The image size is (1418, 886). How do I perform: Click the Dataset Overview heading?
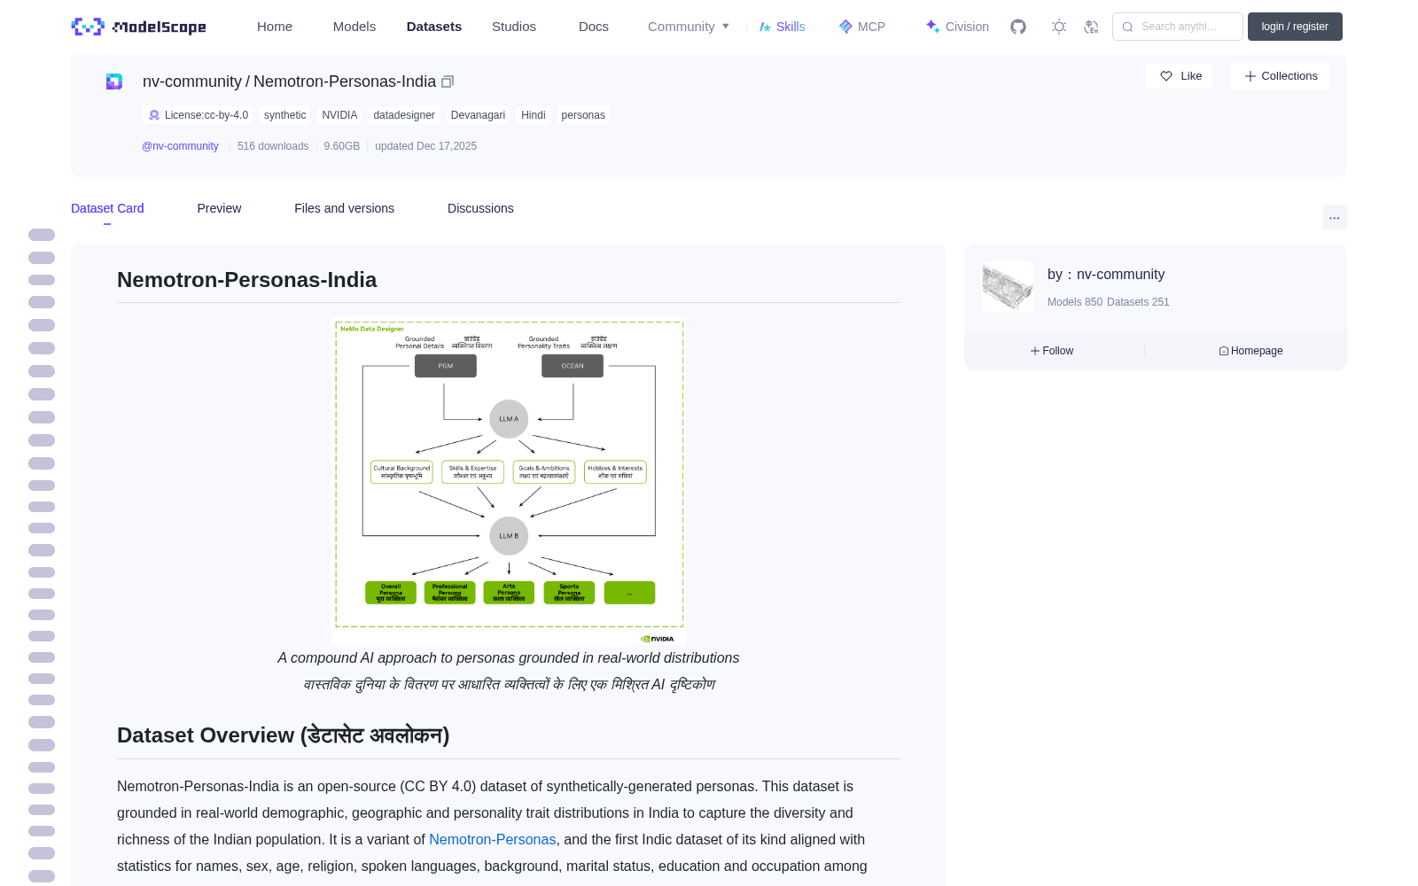pos(284,735)
